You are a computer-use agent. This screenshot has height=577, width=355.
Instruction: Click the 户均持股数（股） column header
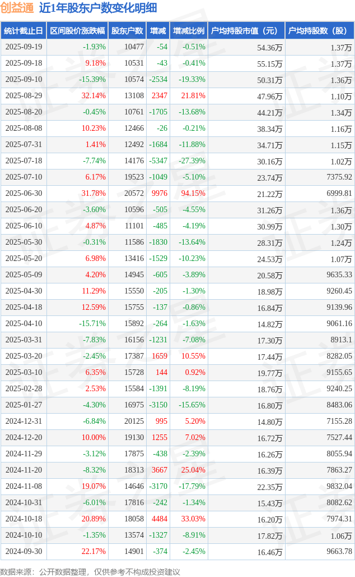pyautogui.click(x=320, y=31)
